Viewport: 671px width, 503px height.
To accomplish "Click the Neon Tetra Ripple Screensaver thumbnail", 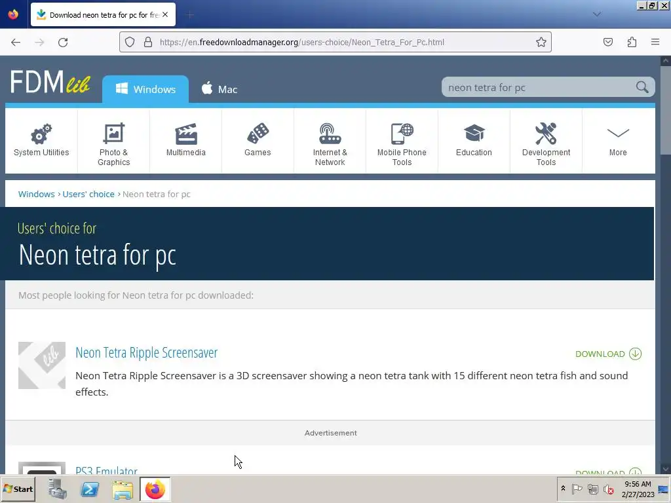I will [42, 365].
